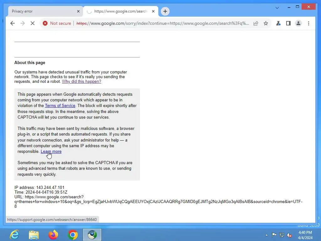Toggle the side panel icon
321x241 pixels.
[x=288, y=23]
